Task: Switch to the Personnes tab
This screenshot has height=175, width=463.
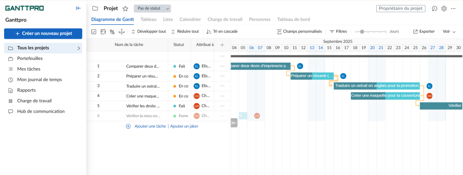Action: pos(260,19)
